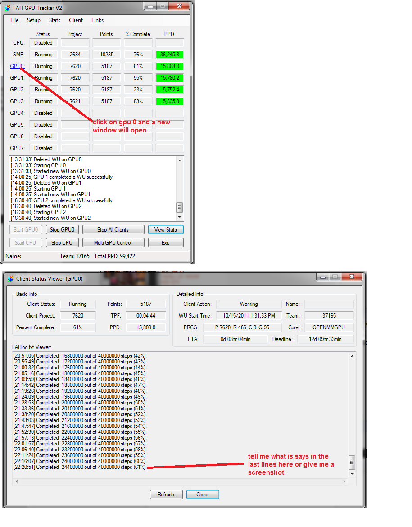The width and height of the screenshot is (412, 527).
Task: Click the FAH Tracker title bar icon
Action: click(8, 8)
